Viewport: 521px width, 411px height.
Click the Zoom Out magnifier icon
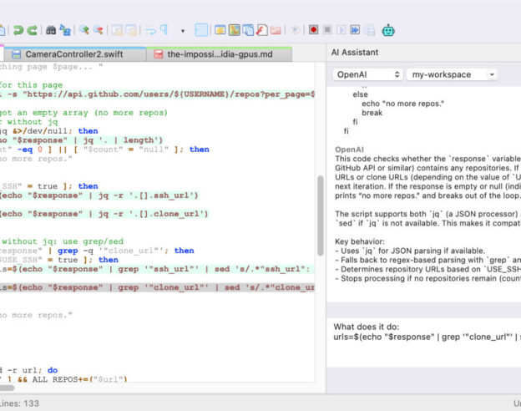click(98, 30)
